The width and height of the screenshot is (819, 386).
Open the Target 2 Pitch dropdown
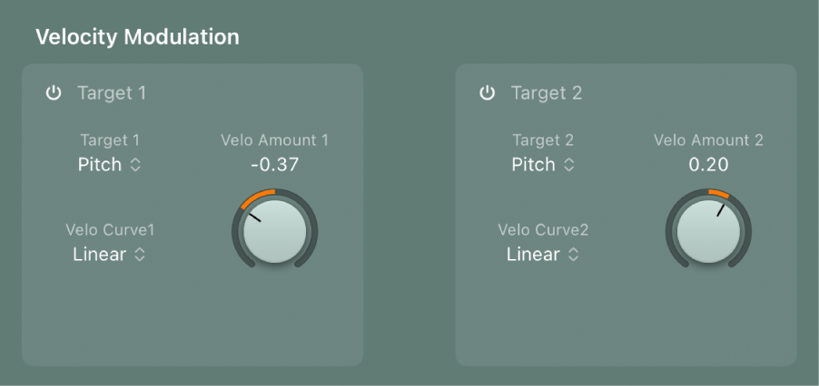(543, 165)
